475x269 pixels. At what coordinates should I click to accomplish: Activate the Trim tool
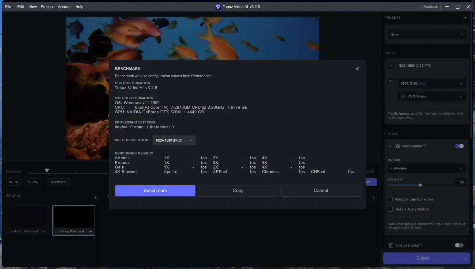coord(14,182)
